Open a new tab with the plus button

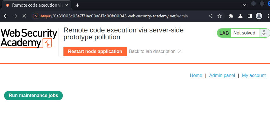point(78,5)
